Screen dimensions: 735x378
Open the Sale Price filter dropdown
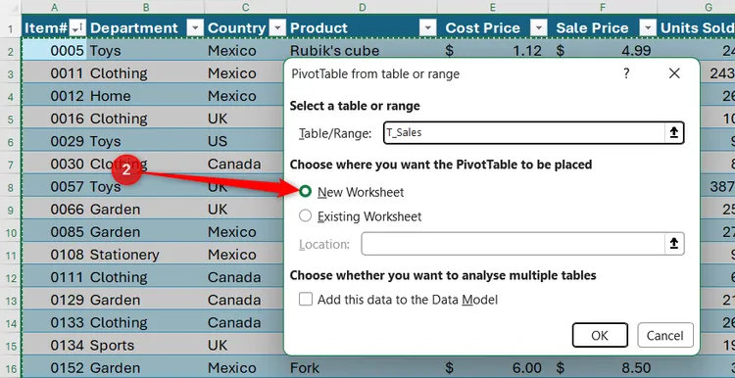coord(648,28)
